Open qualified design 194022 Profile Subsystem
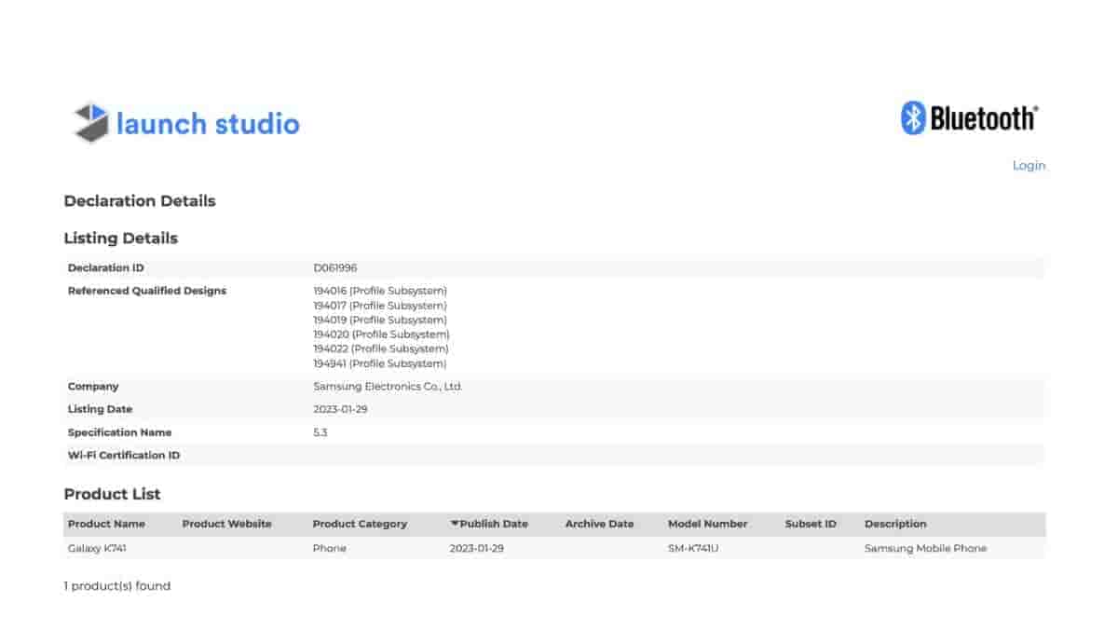Screen dimensions: 1118x629 (380, 349)
